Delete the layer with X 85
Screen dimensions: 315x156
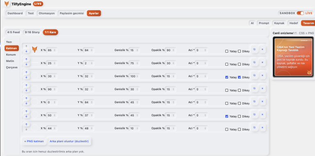pos(262,49)
